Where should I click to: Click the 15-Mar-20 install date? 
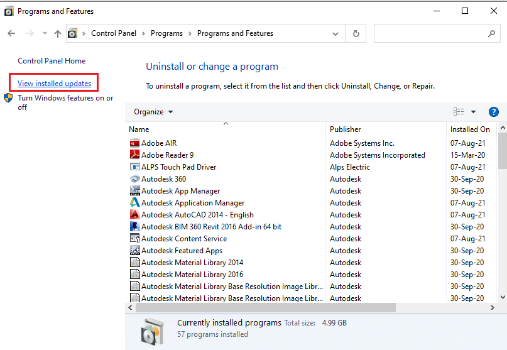coord(467,155)
